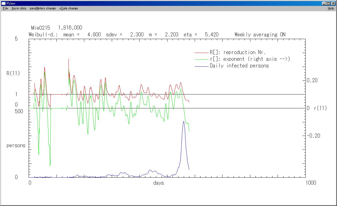Click the r(11) right axis label
This screenshot has height=206, width=337.
(320, 108)
